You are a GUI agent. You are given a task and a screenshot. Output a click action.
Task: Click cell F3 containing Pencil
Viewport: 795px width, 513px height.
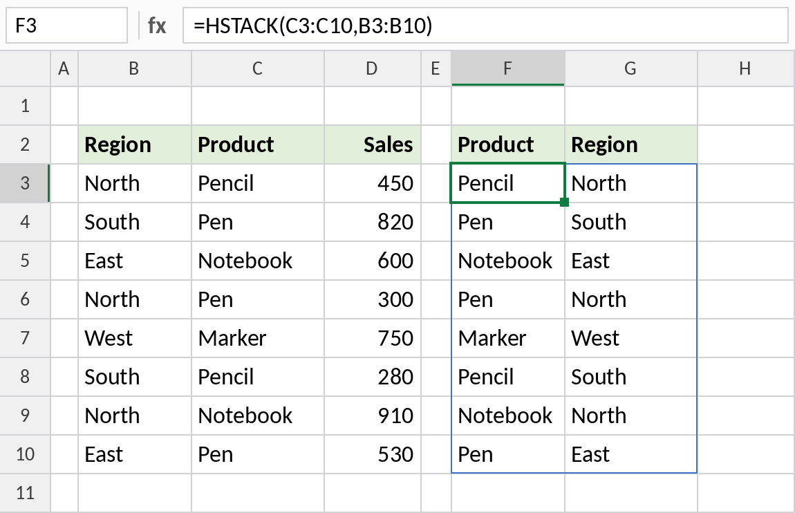click(507, 183)
